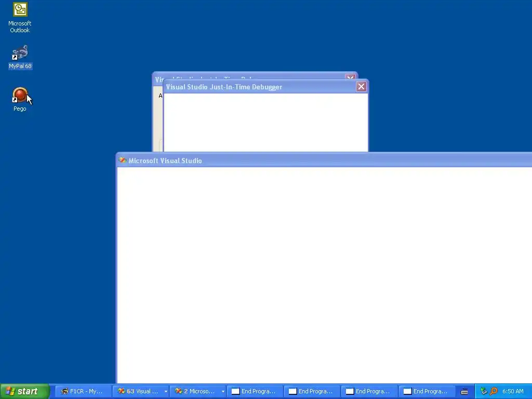Click the Microsoft Visual Studio title bar

tap(324, 161)
